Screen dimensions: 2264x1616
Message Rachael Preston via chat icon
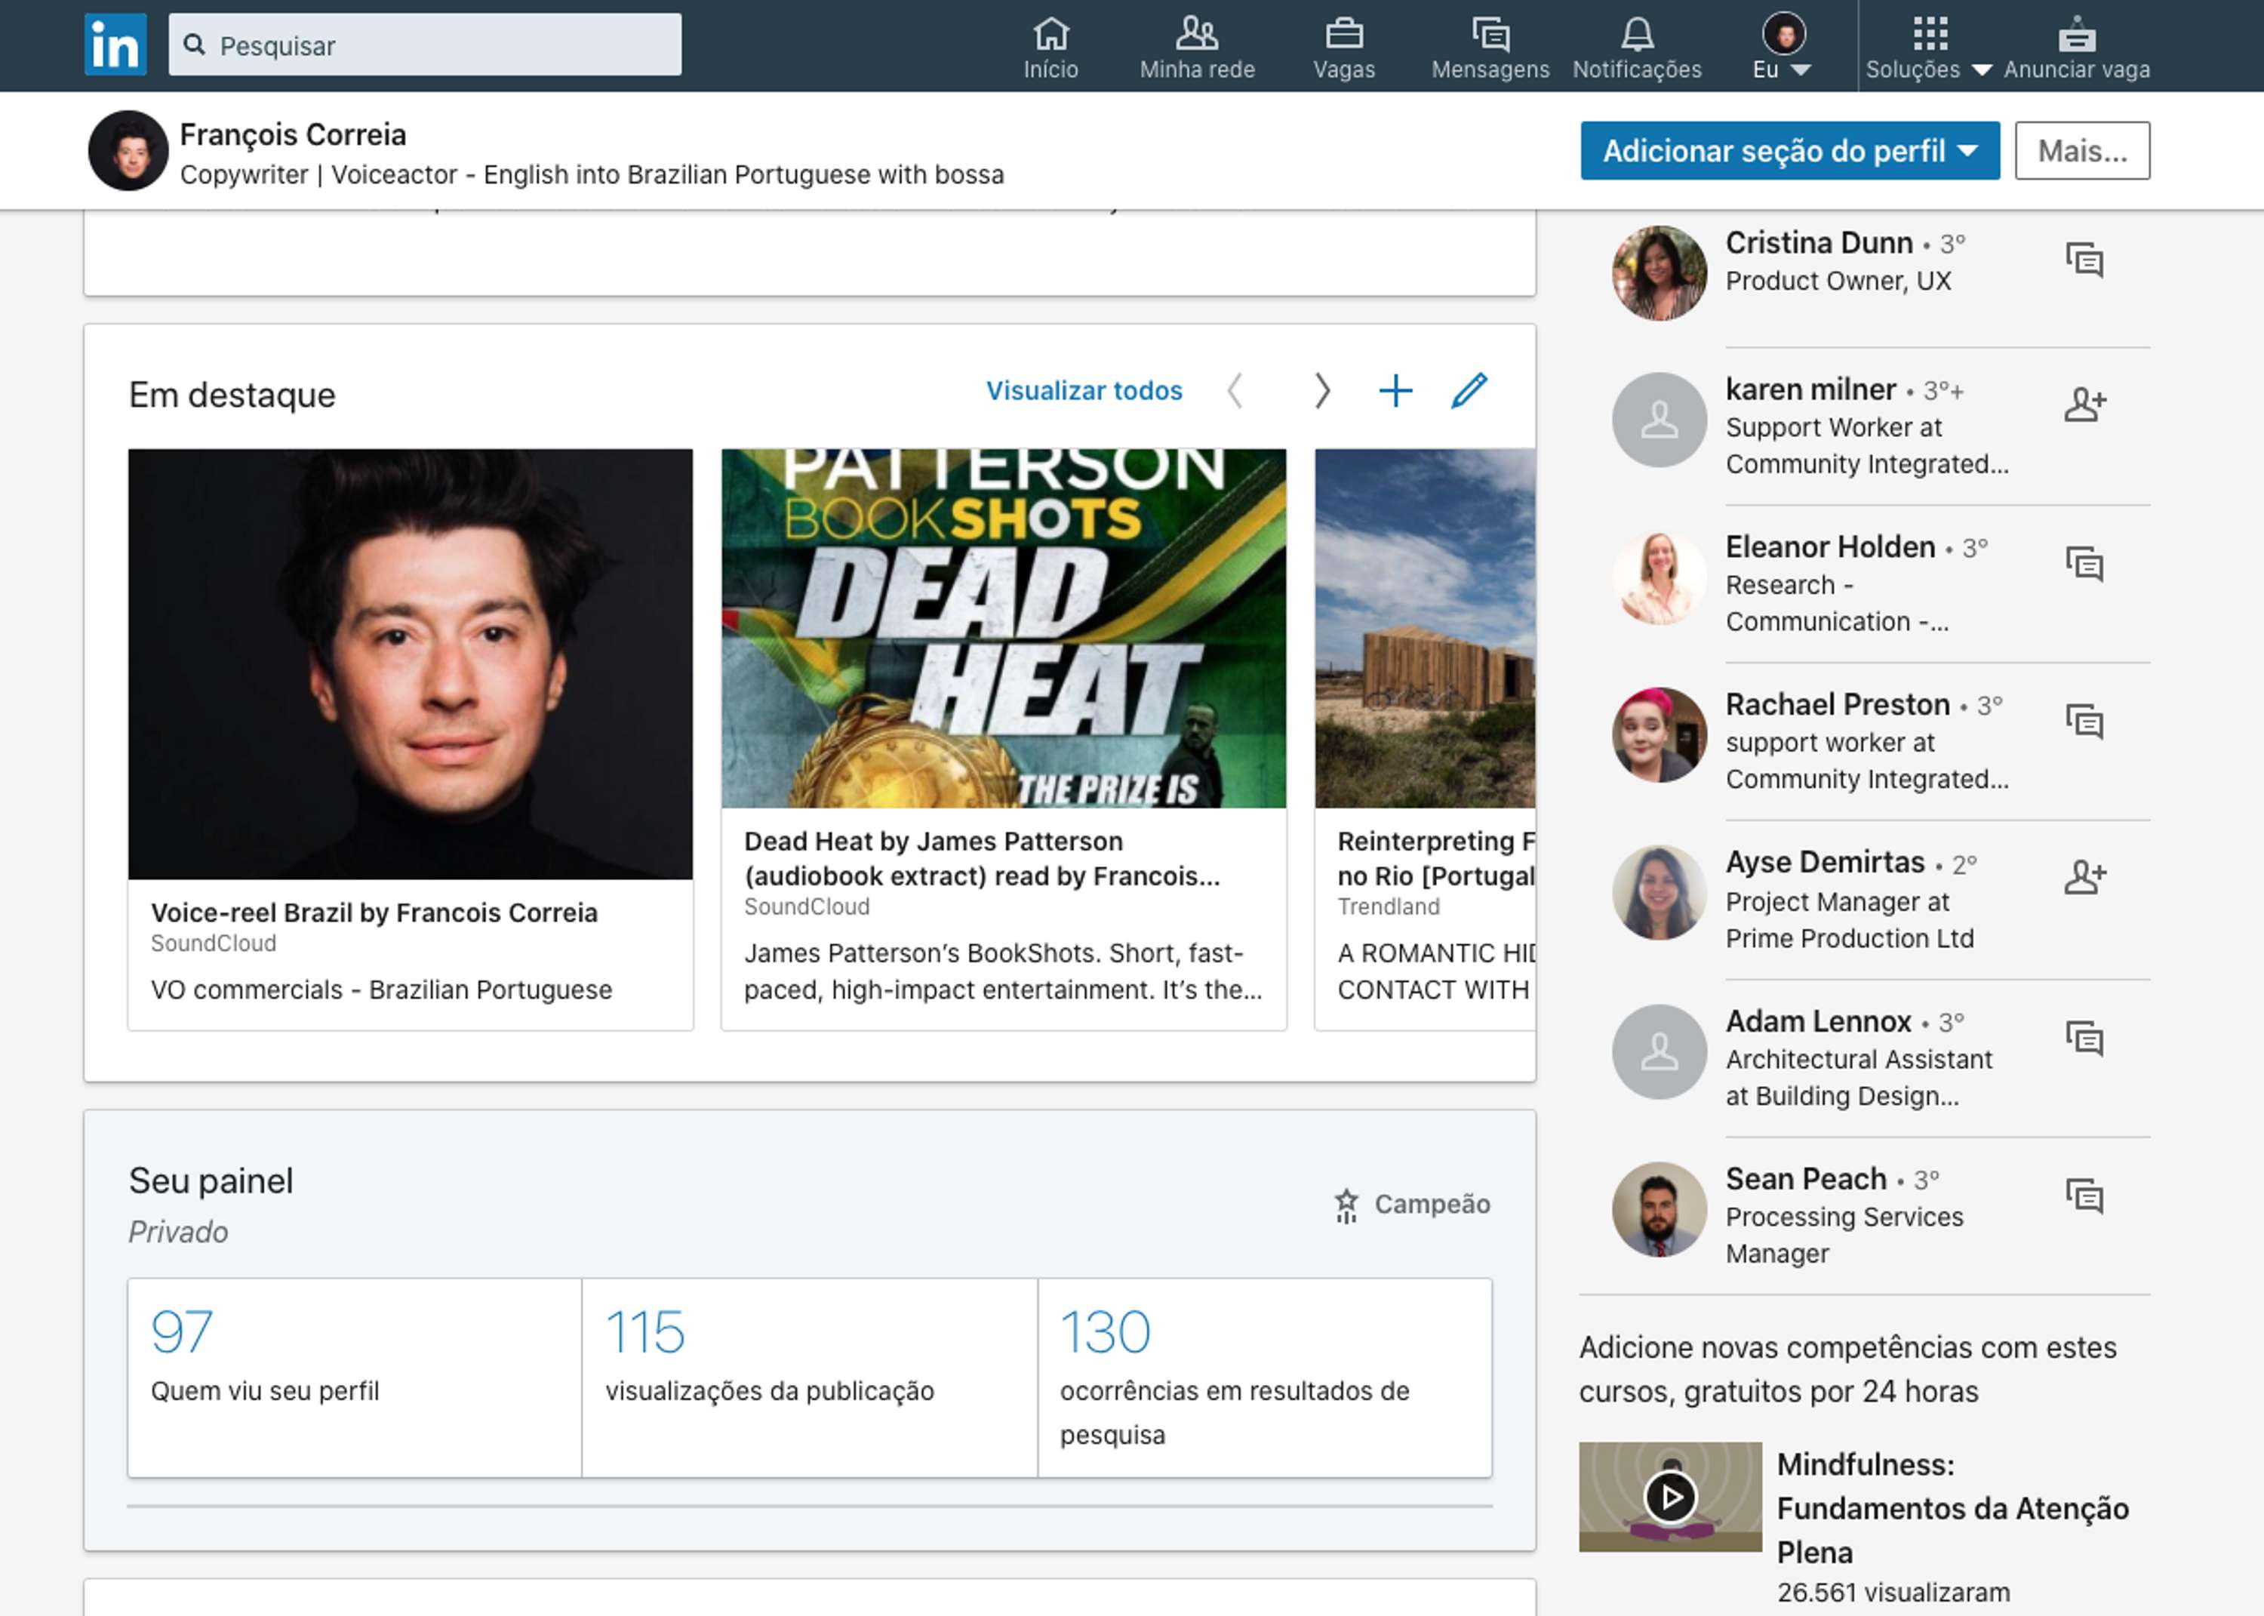click(2084, 722)
